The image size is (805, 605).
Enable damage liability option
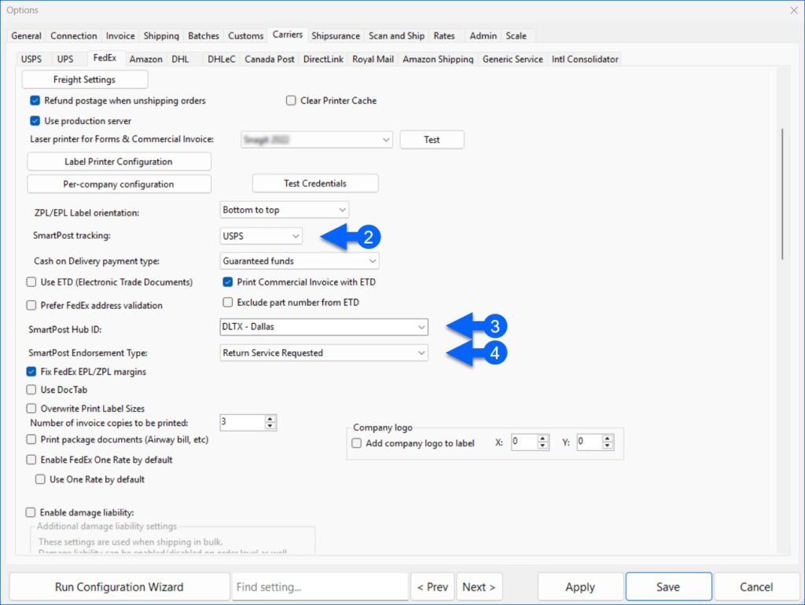30,511
